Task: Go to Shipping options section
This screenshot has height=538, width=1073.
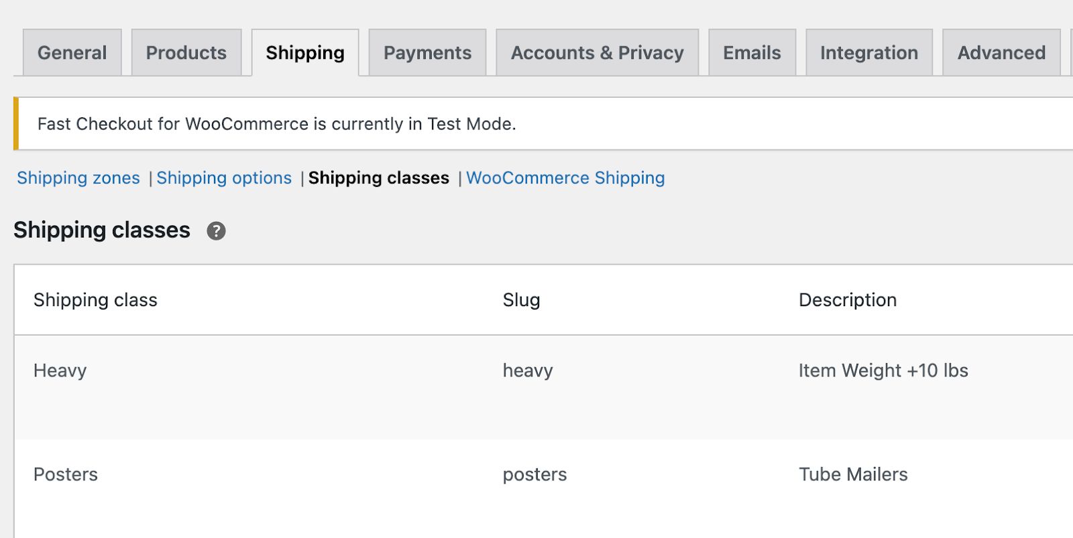Action: [x=224, y=178]
